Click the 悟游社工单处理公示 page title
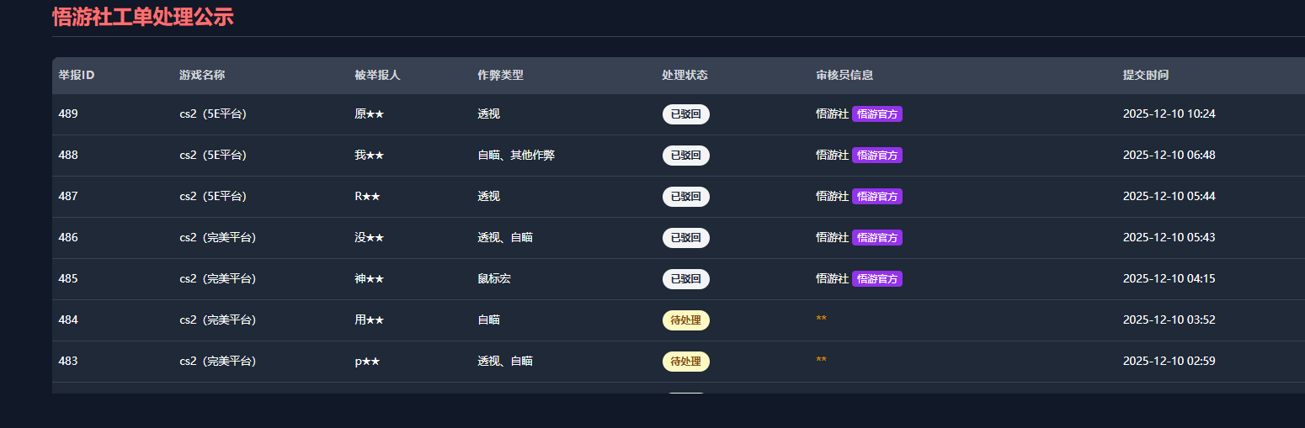The image size is (1305, 428). coord(143,17)
